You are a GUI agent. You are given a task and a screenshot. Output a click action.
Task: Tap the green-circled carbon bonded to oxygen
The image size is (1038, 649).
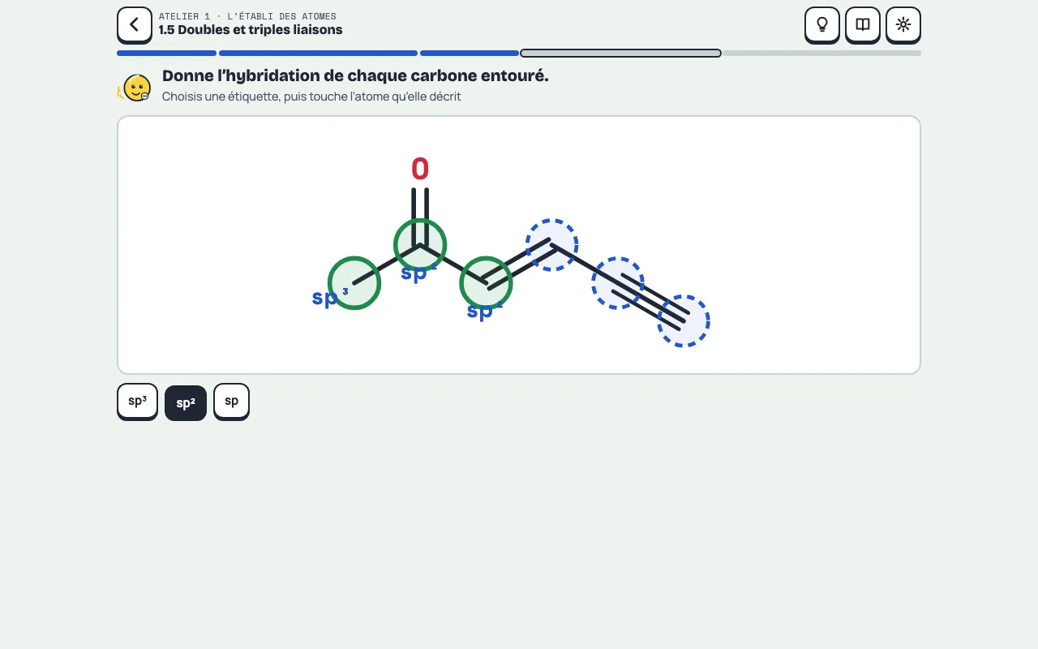420,245
